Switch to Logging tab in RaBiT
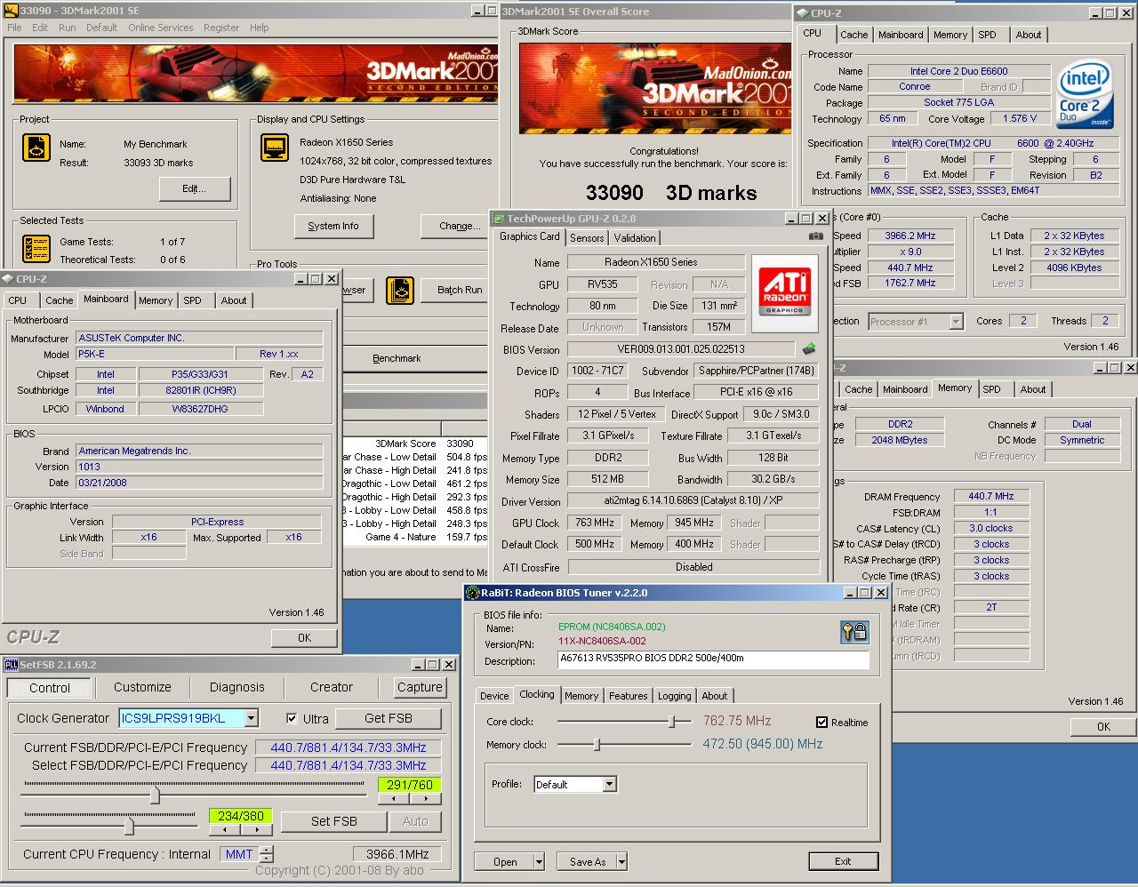Image resolution: width=1138 pixels, height=887 pixels. click(x=674, y=696)
